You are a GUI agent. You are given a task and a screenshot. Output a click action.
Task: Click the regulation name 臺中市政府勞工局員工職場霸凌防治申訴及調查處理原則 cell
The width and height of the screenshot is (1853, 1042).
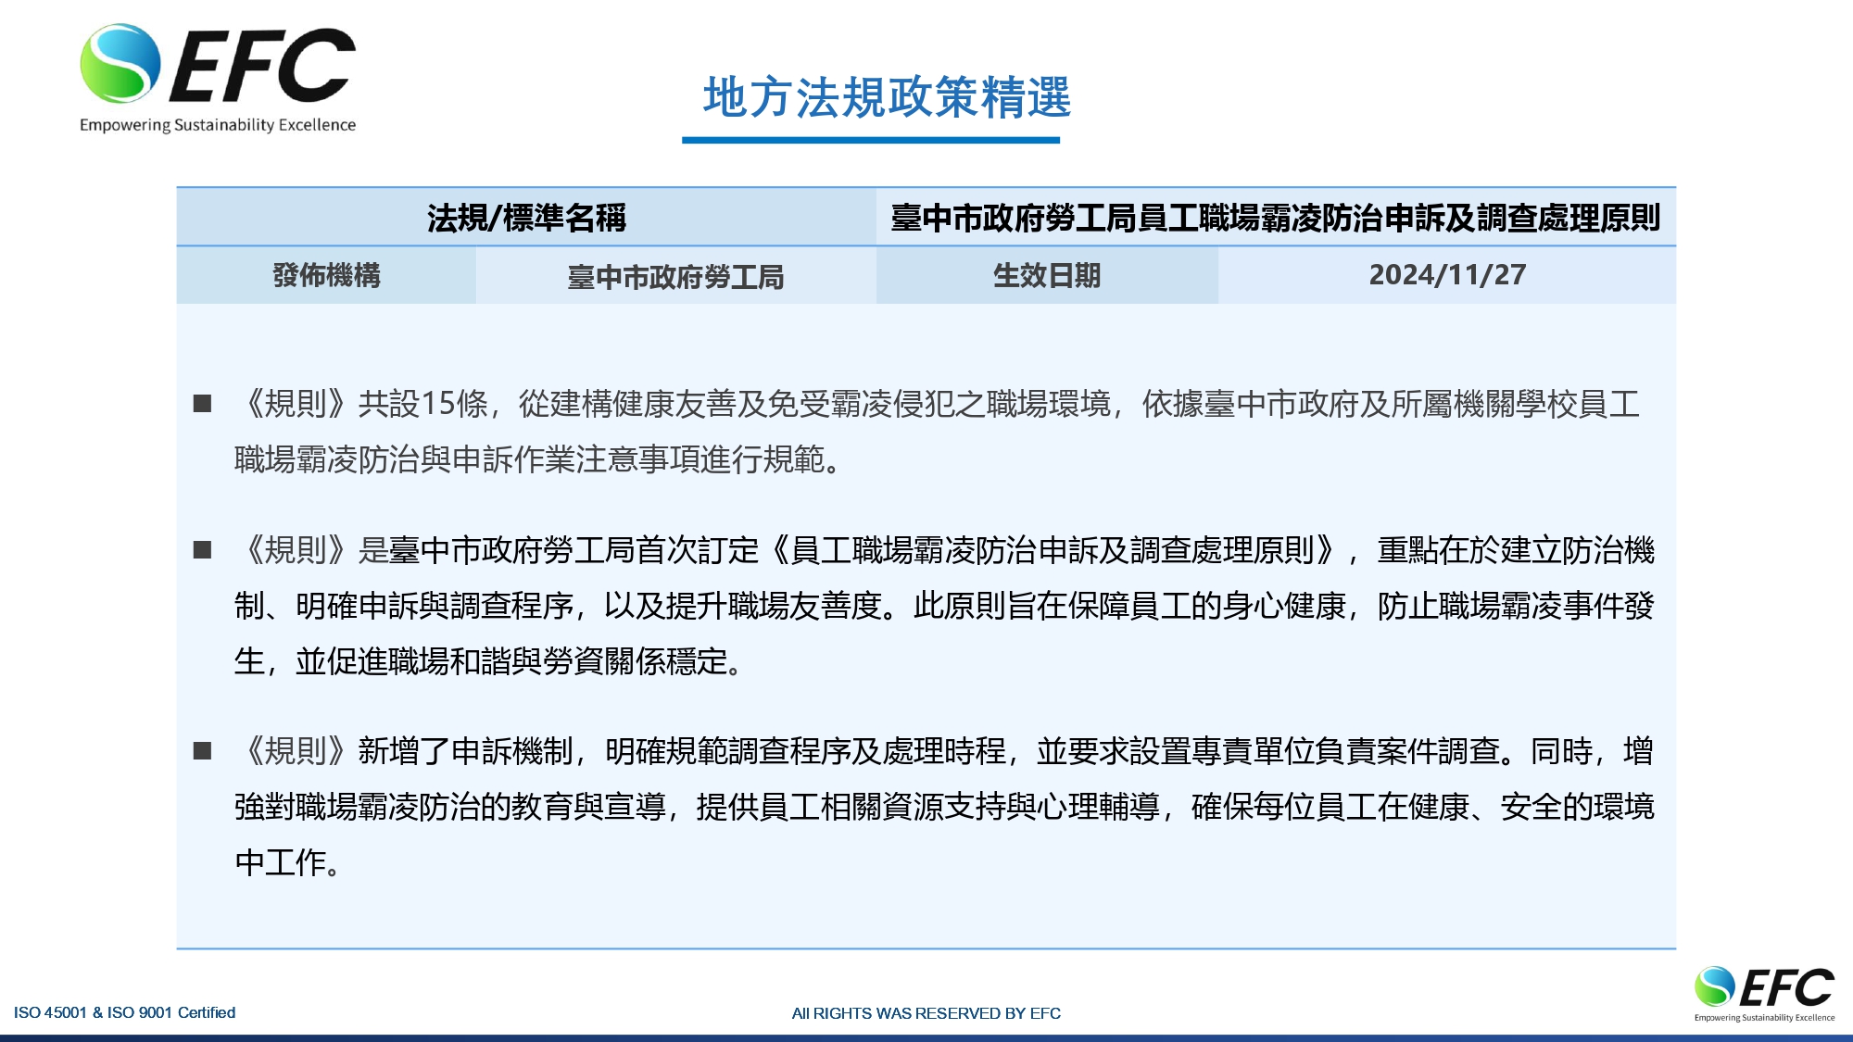[1276, 218]
